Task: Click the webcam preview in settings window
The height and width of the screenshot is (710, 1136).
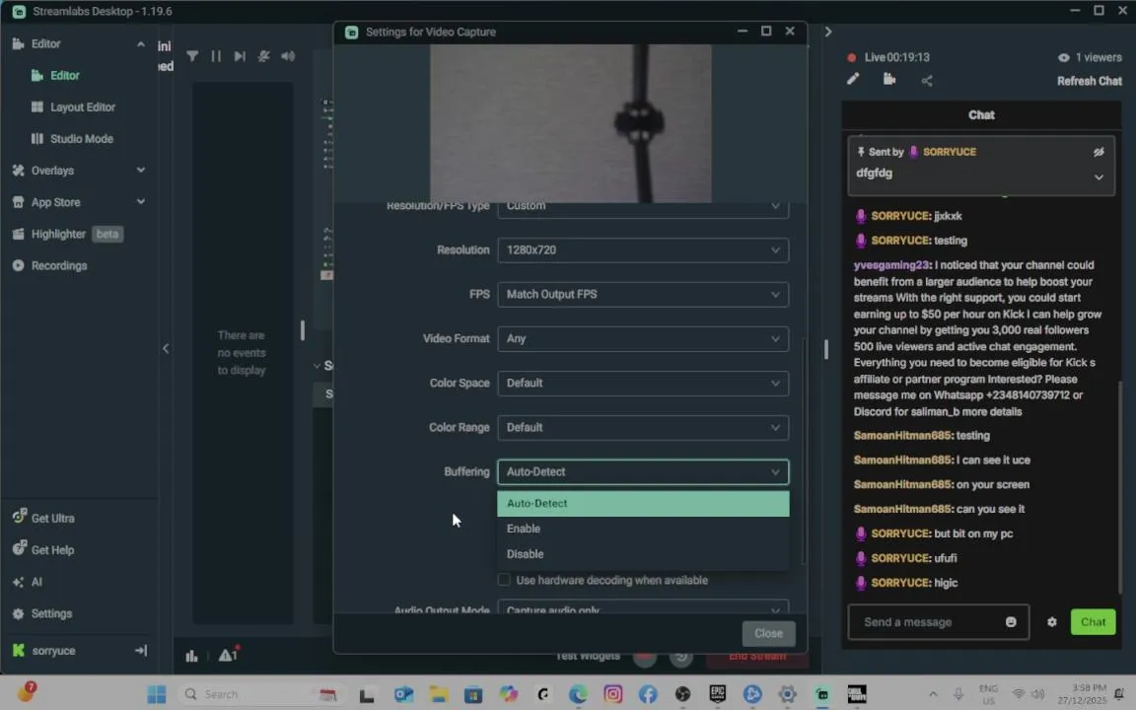Action: coord(570,123)
